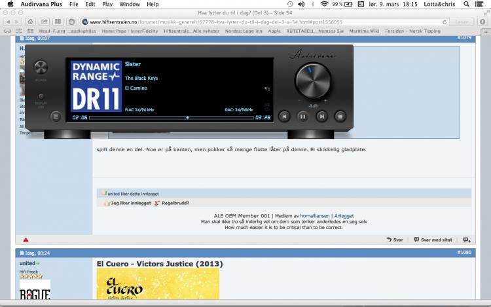The height and width of the screenshot is (307, 491).
Task: Click the track progress bar position marker
Action: [x=187, y=118]
